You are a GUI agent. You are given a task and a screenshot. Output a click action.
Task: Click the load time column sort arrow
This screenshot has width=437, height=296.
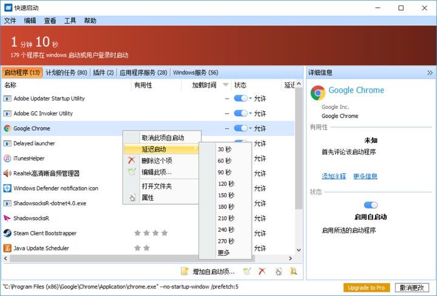coord(226,85)
